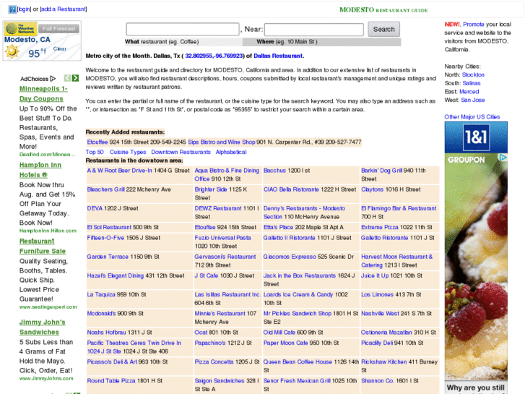This screenshot has height=394, width=525.
Task: Click the AdChoices triangle icon
Action: (x=53, y=79)
